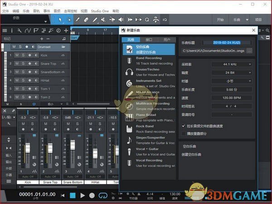Screen dimensions: 272x204
Task: Expand the parameter panel dropdown arrow
Action: [x=45, y=22]
